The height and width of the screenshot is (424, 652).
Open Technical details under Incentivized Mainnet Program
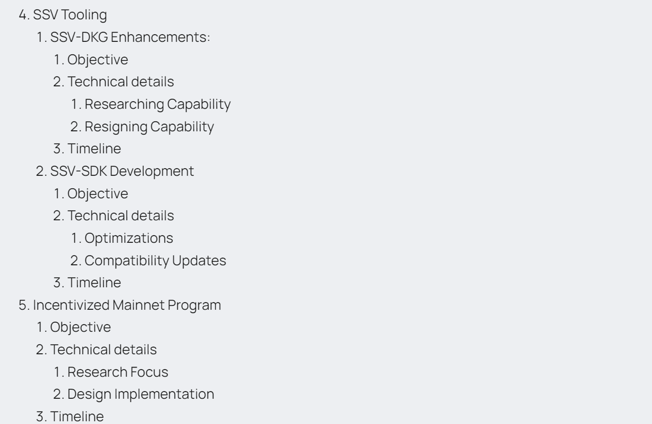click(103, 350)
